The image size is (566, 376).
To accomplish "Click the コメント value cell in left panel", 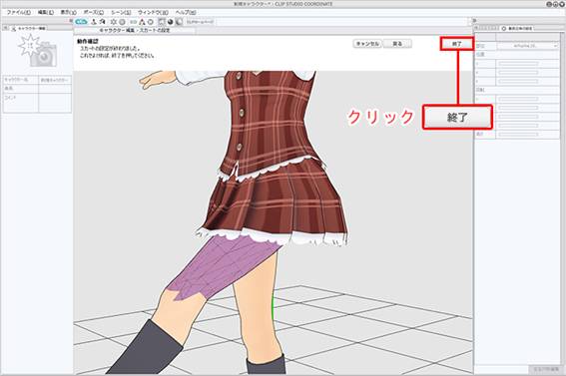I will pyautogui.click(x=55, y=103).
